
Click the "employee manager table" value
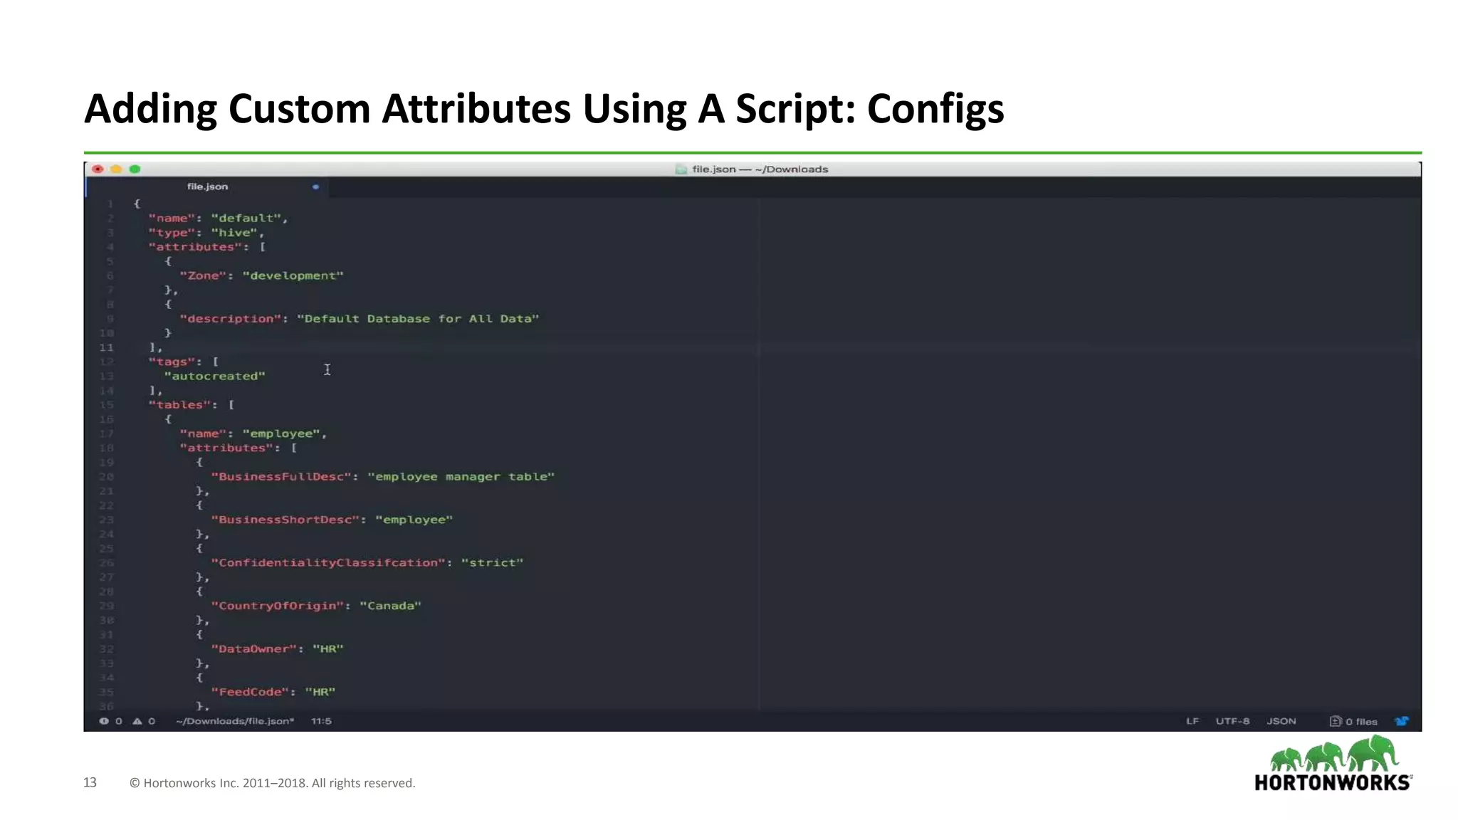click(461, 477)
